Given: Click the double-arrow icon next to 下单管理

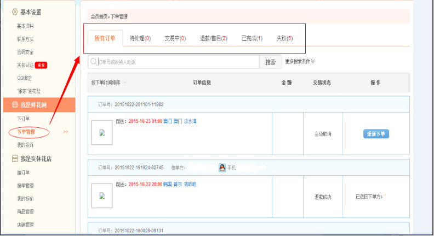Looking at the screenshot, I should 66,132.
